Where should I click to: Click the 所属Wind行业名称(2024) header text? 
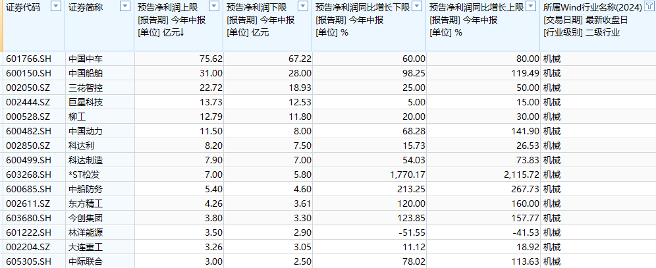pos(589,7)
